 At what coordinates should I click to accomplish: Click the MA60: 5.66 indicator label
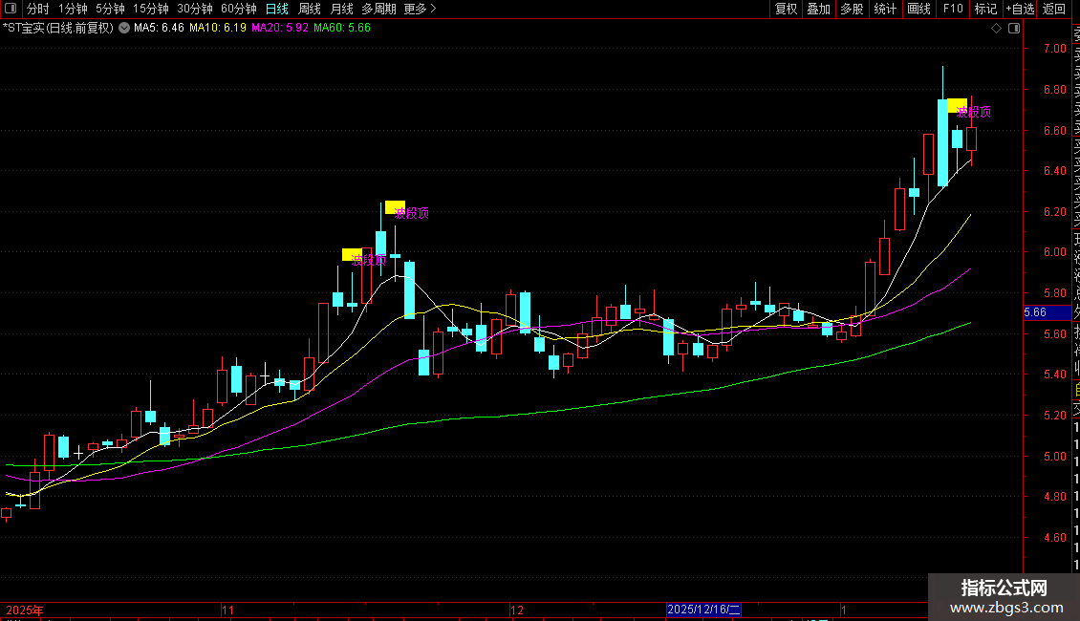[341, 29]
